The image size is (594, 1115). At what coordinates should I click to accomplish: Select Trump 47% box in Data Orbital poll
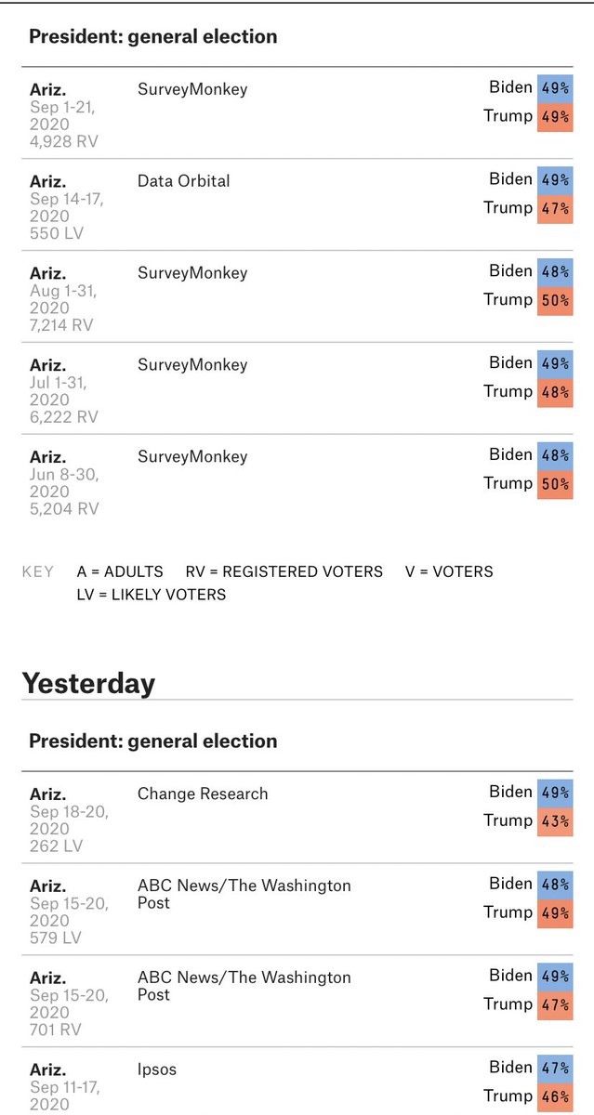pyautogui.click(x=555, y=208)
